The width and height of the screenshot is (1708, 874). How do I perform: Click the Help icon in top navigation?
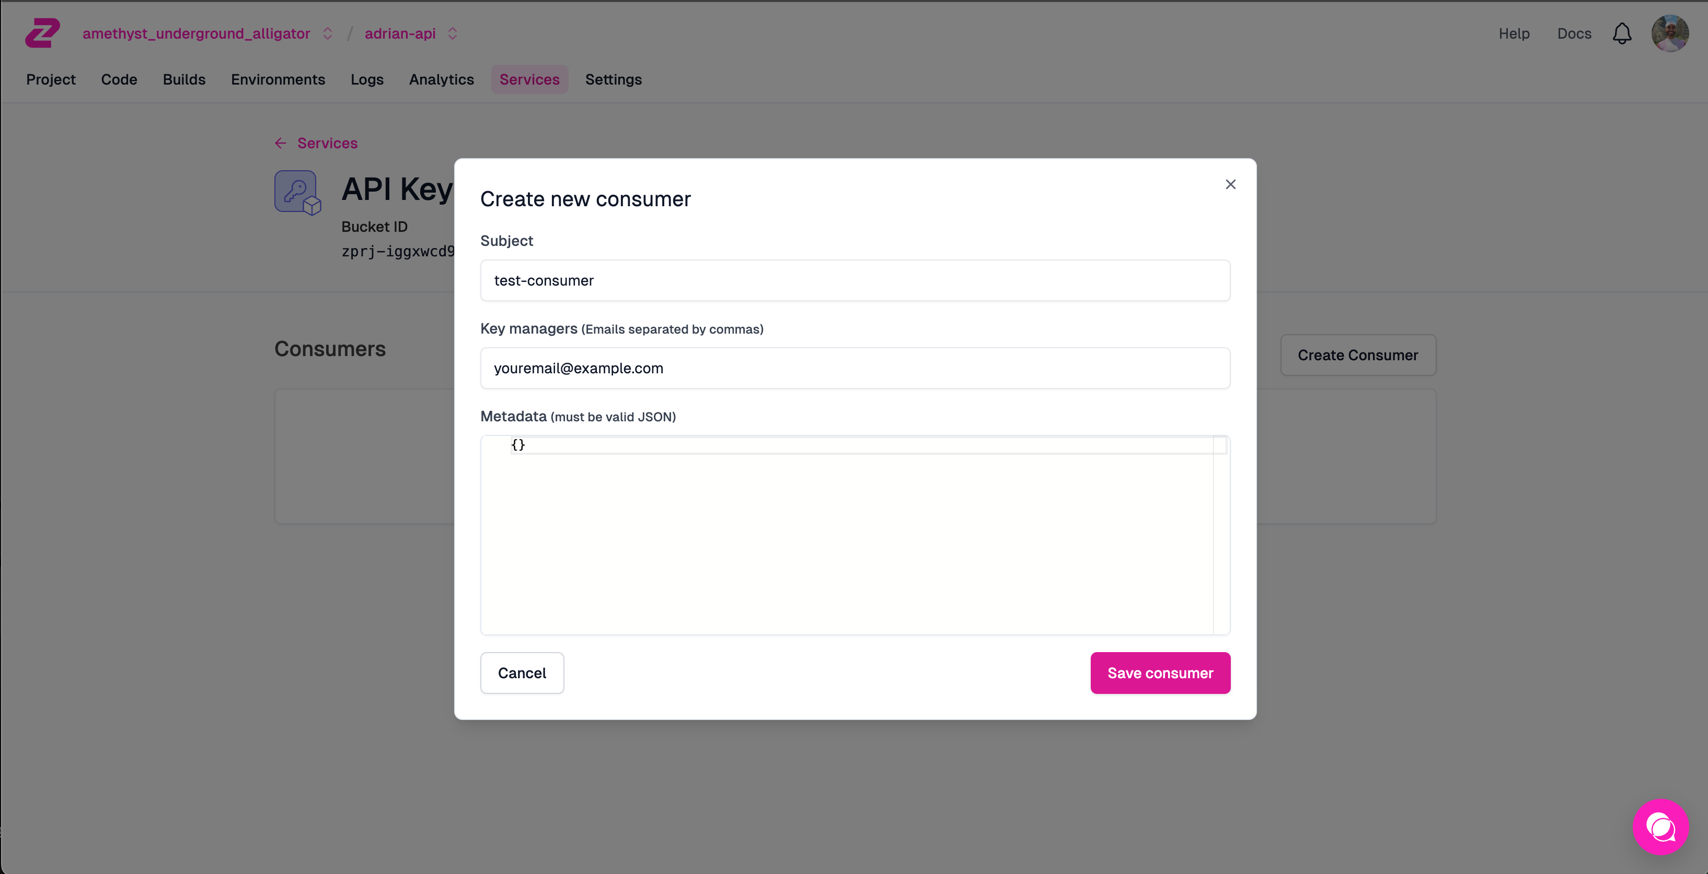[1514, 33]
